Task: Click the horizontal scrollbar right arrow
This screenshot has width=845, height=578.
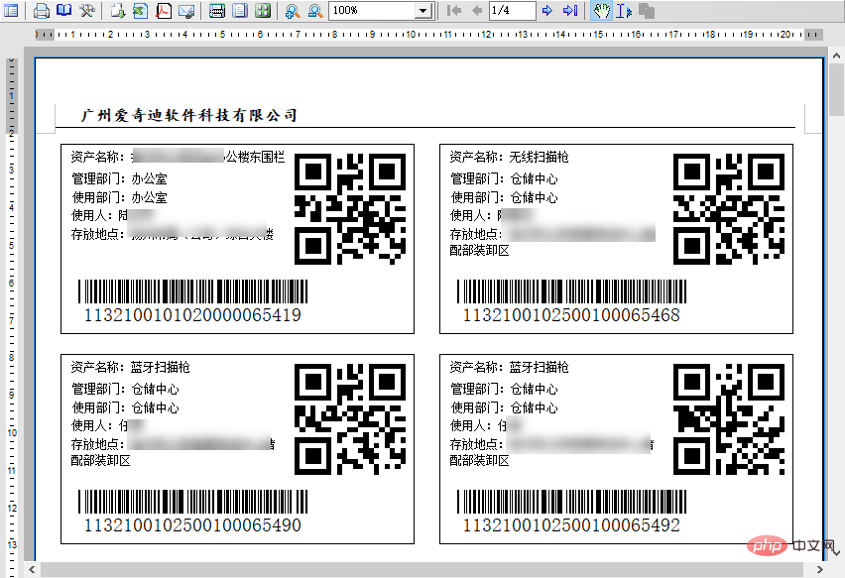Action: click(820, 569)
